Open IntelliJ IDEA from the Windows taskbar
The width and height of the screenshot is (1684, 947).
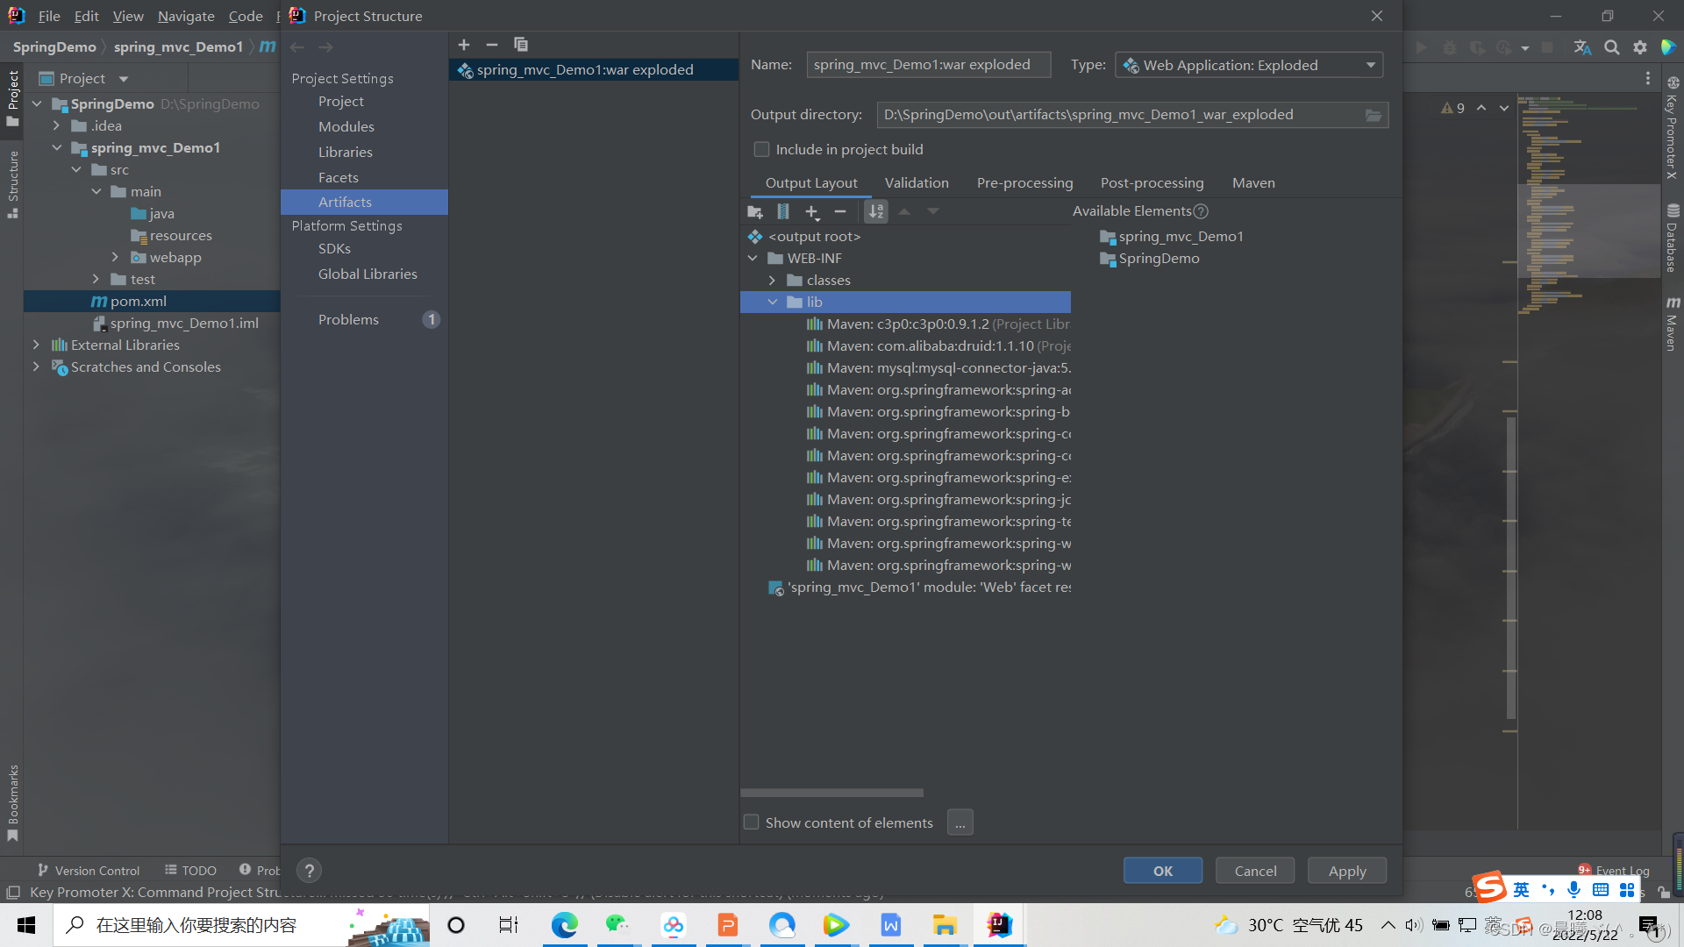pos(999,925)
